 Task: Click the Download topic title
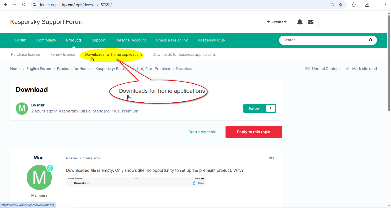pyautogui.click(x=32, y=90)
